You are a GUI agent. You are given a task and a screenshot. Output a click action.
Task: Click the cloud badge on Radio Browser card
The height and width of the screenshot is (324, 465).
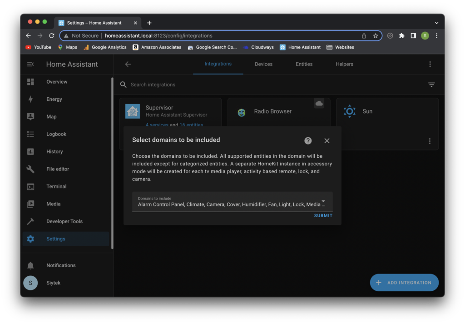[x=319, y=103]
